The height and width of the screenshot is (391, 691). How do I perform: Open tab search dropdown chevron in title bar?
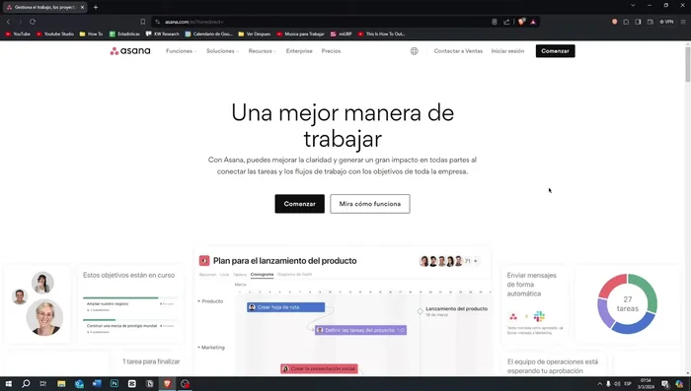(x=633, y=5)
